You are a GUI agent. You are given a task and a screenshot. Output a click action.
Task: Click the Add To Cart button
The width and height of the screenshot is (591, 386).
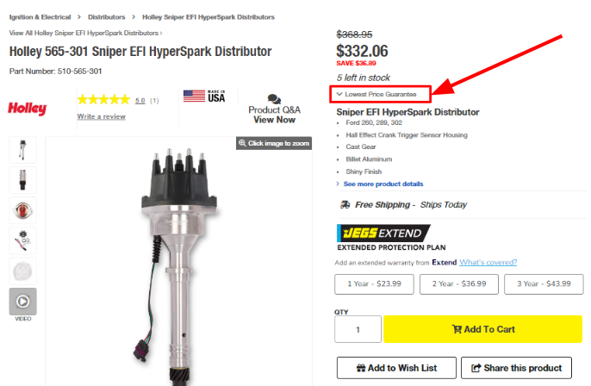point(482,329)
